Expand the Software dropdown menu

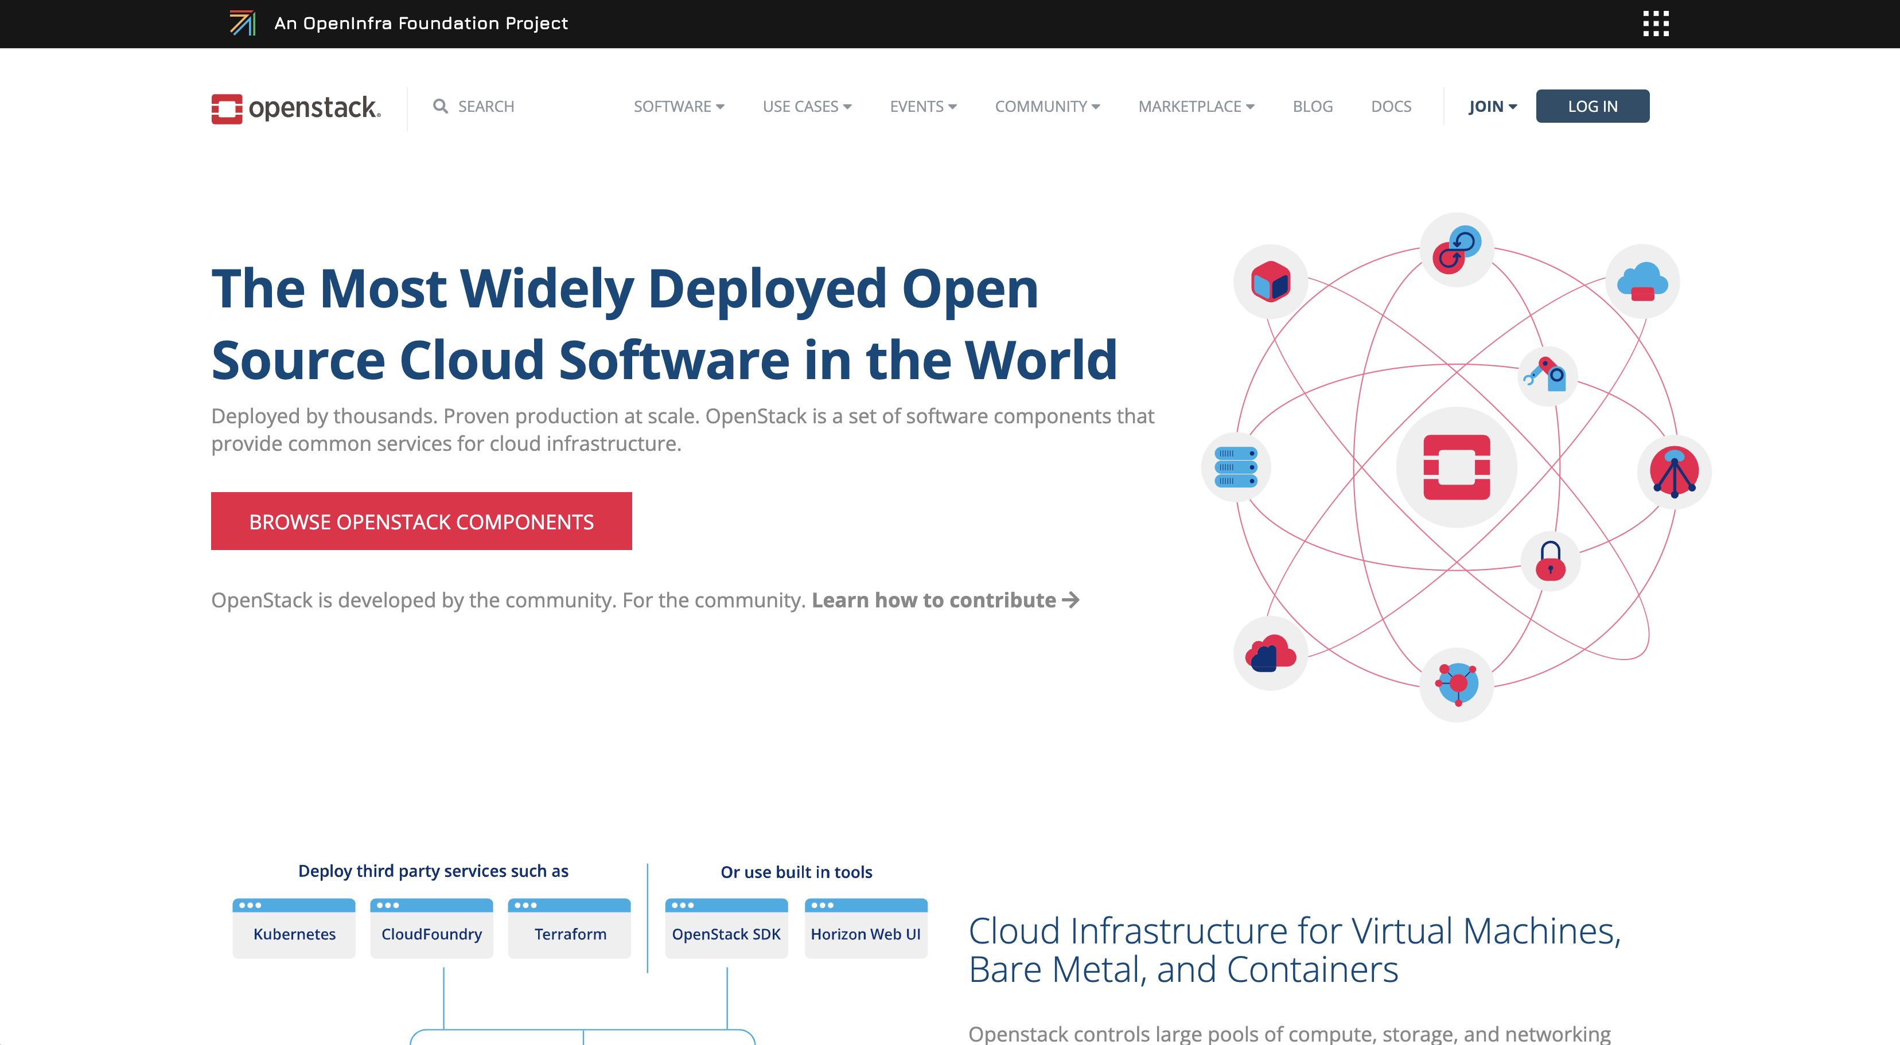tap(679, 106)
